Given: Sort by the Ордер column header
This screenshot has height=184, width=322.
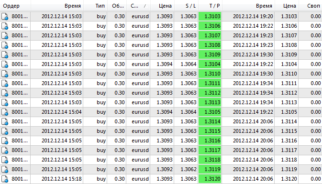Looking at the screenshot, I should pos(15,6).
